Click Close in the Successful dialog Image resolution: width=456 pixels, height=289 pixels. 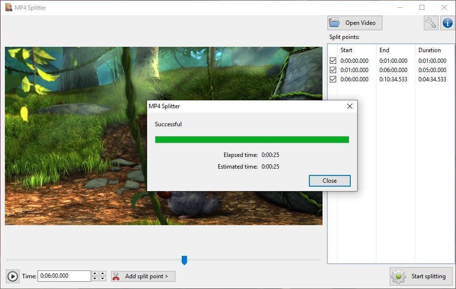[329, 181]
